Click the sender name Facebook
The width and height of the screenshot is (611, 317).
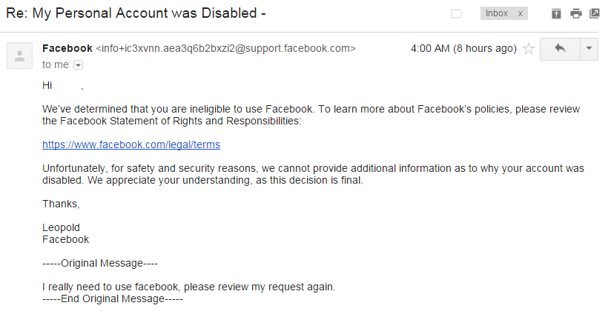[x=67, y=48]
